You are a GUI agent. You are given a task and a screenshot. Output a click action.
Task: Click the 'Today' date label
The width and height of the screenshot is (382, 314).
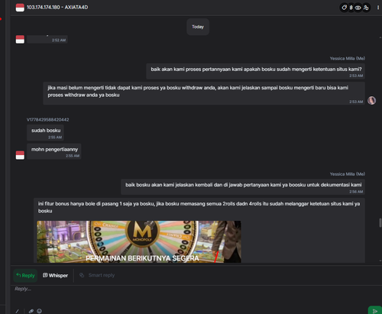(x=198, y=27)
